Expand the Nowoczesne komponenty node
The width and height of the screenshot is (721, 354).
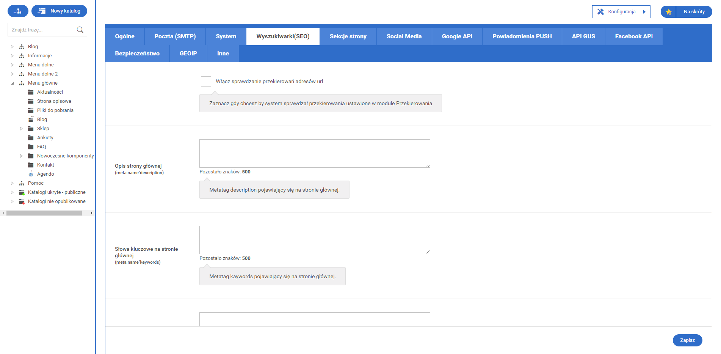(21, 156)
